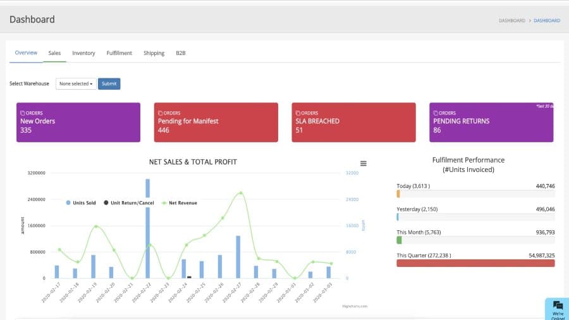
Task: Click the value 54,987,325
Action: tap(542, 255)
